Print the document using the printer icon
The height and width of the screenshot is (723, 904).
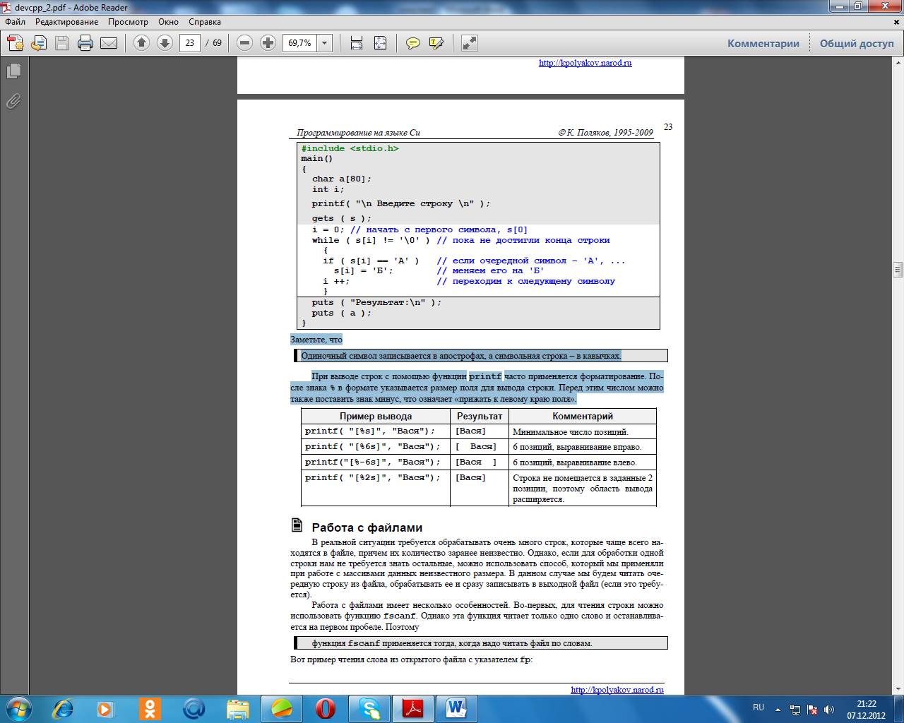tap(85, 43)
